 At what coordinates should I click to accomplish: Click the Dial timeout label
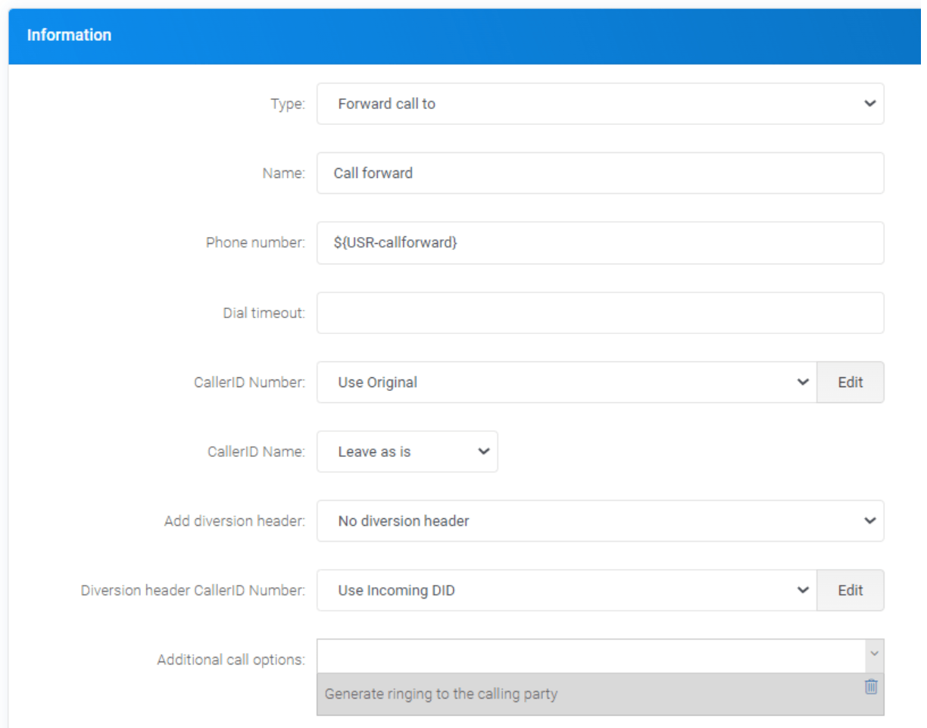pos(264,313)
